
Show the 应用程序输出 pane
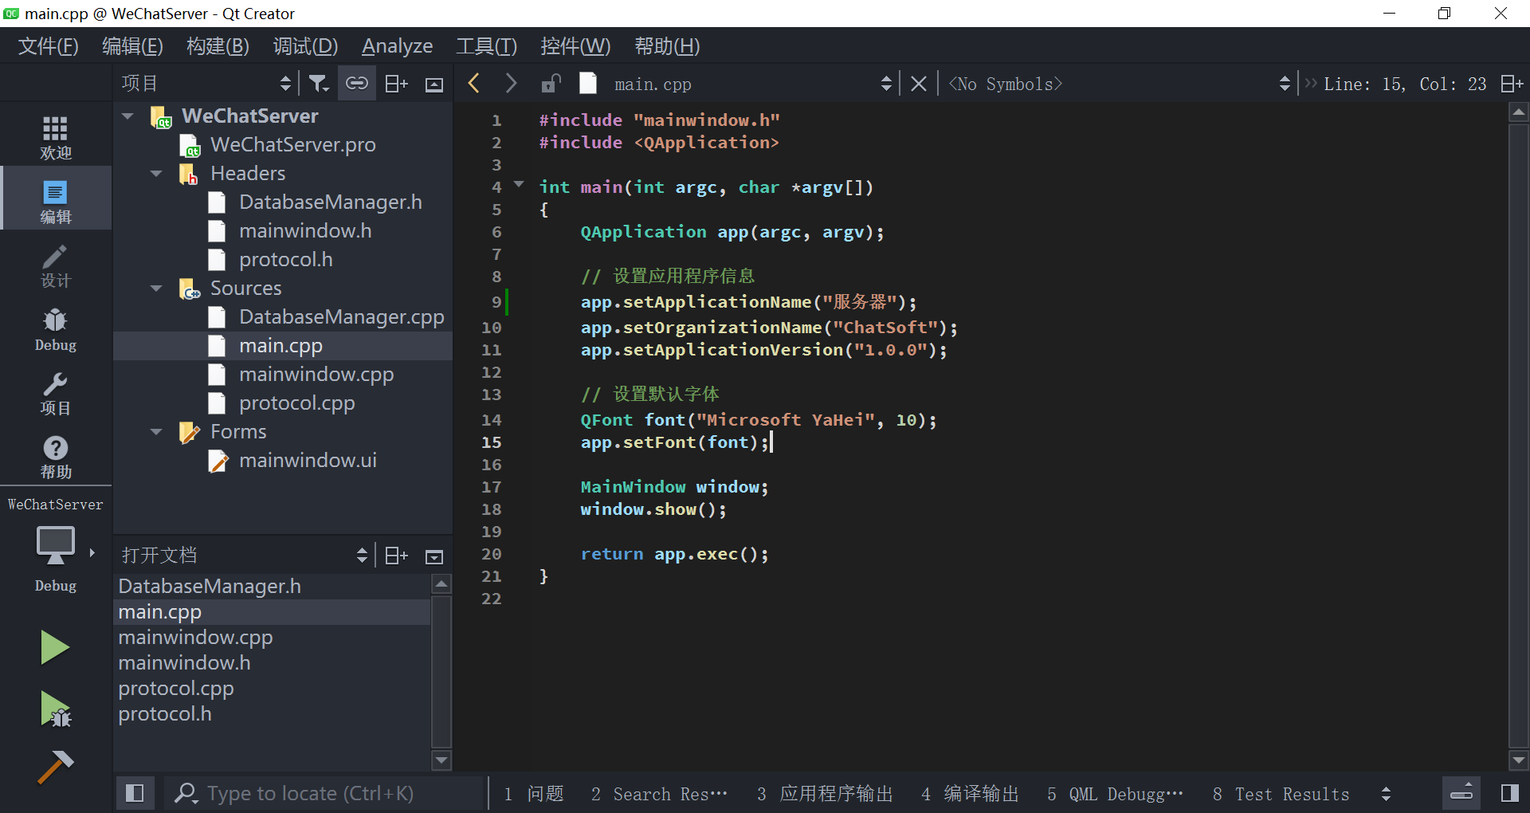825,794
